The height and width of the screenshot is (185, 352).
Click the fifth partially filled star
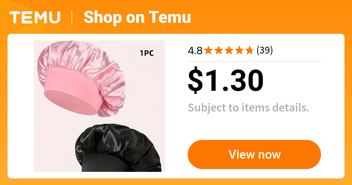pos(249,50)
